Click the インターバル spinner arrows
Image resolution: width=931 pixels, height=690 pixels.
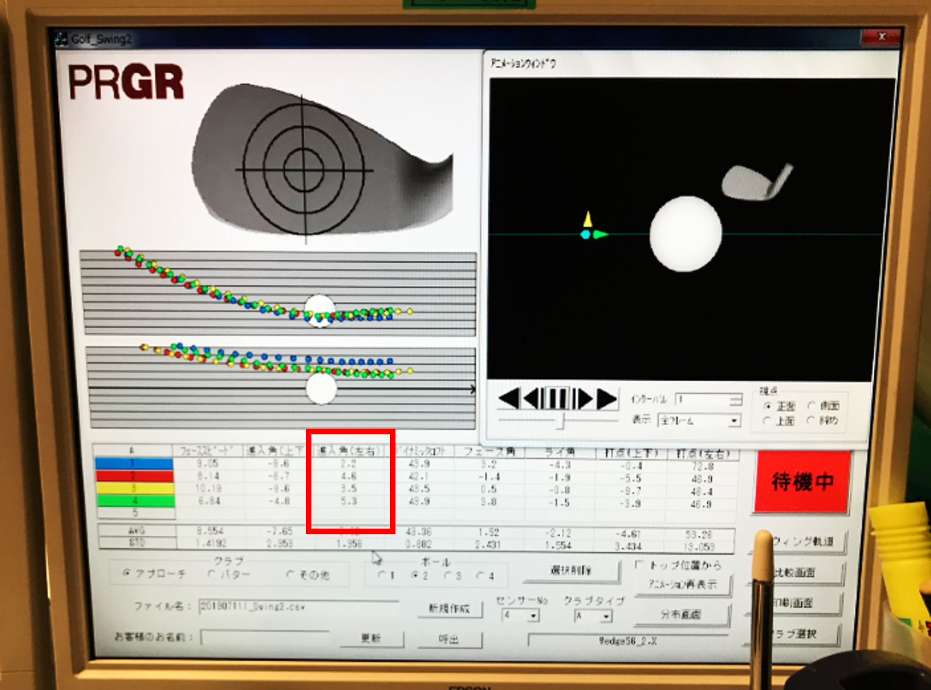pyautogui.click(x=736, y=400)
